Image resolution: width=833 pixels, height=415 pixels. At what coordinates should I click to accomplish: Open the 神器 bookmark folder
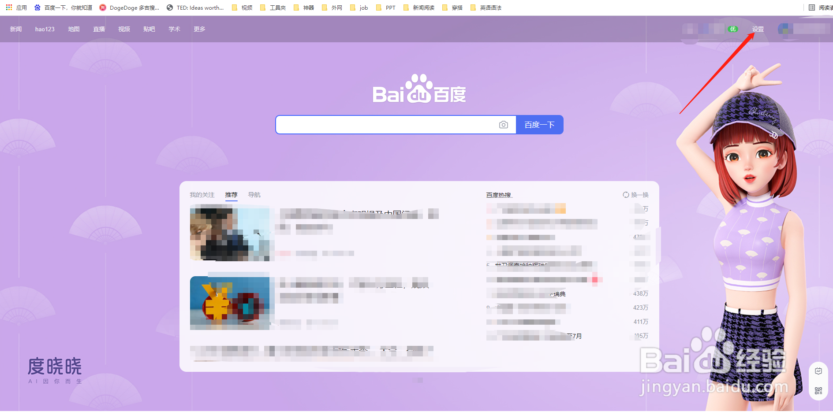(304, 7)
